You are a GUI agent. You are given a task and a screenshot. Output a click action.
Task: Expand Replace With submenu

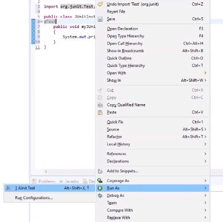point(153,217)
